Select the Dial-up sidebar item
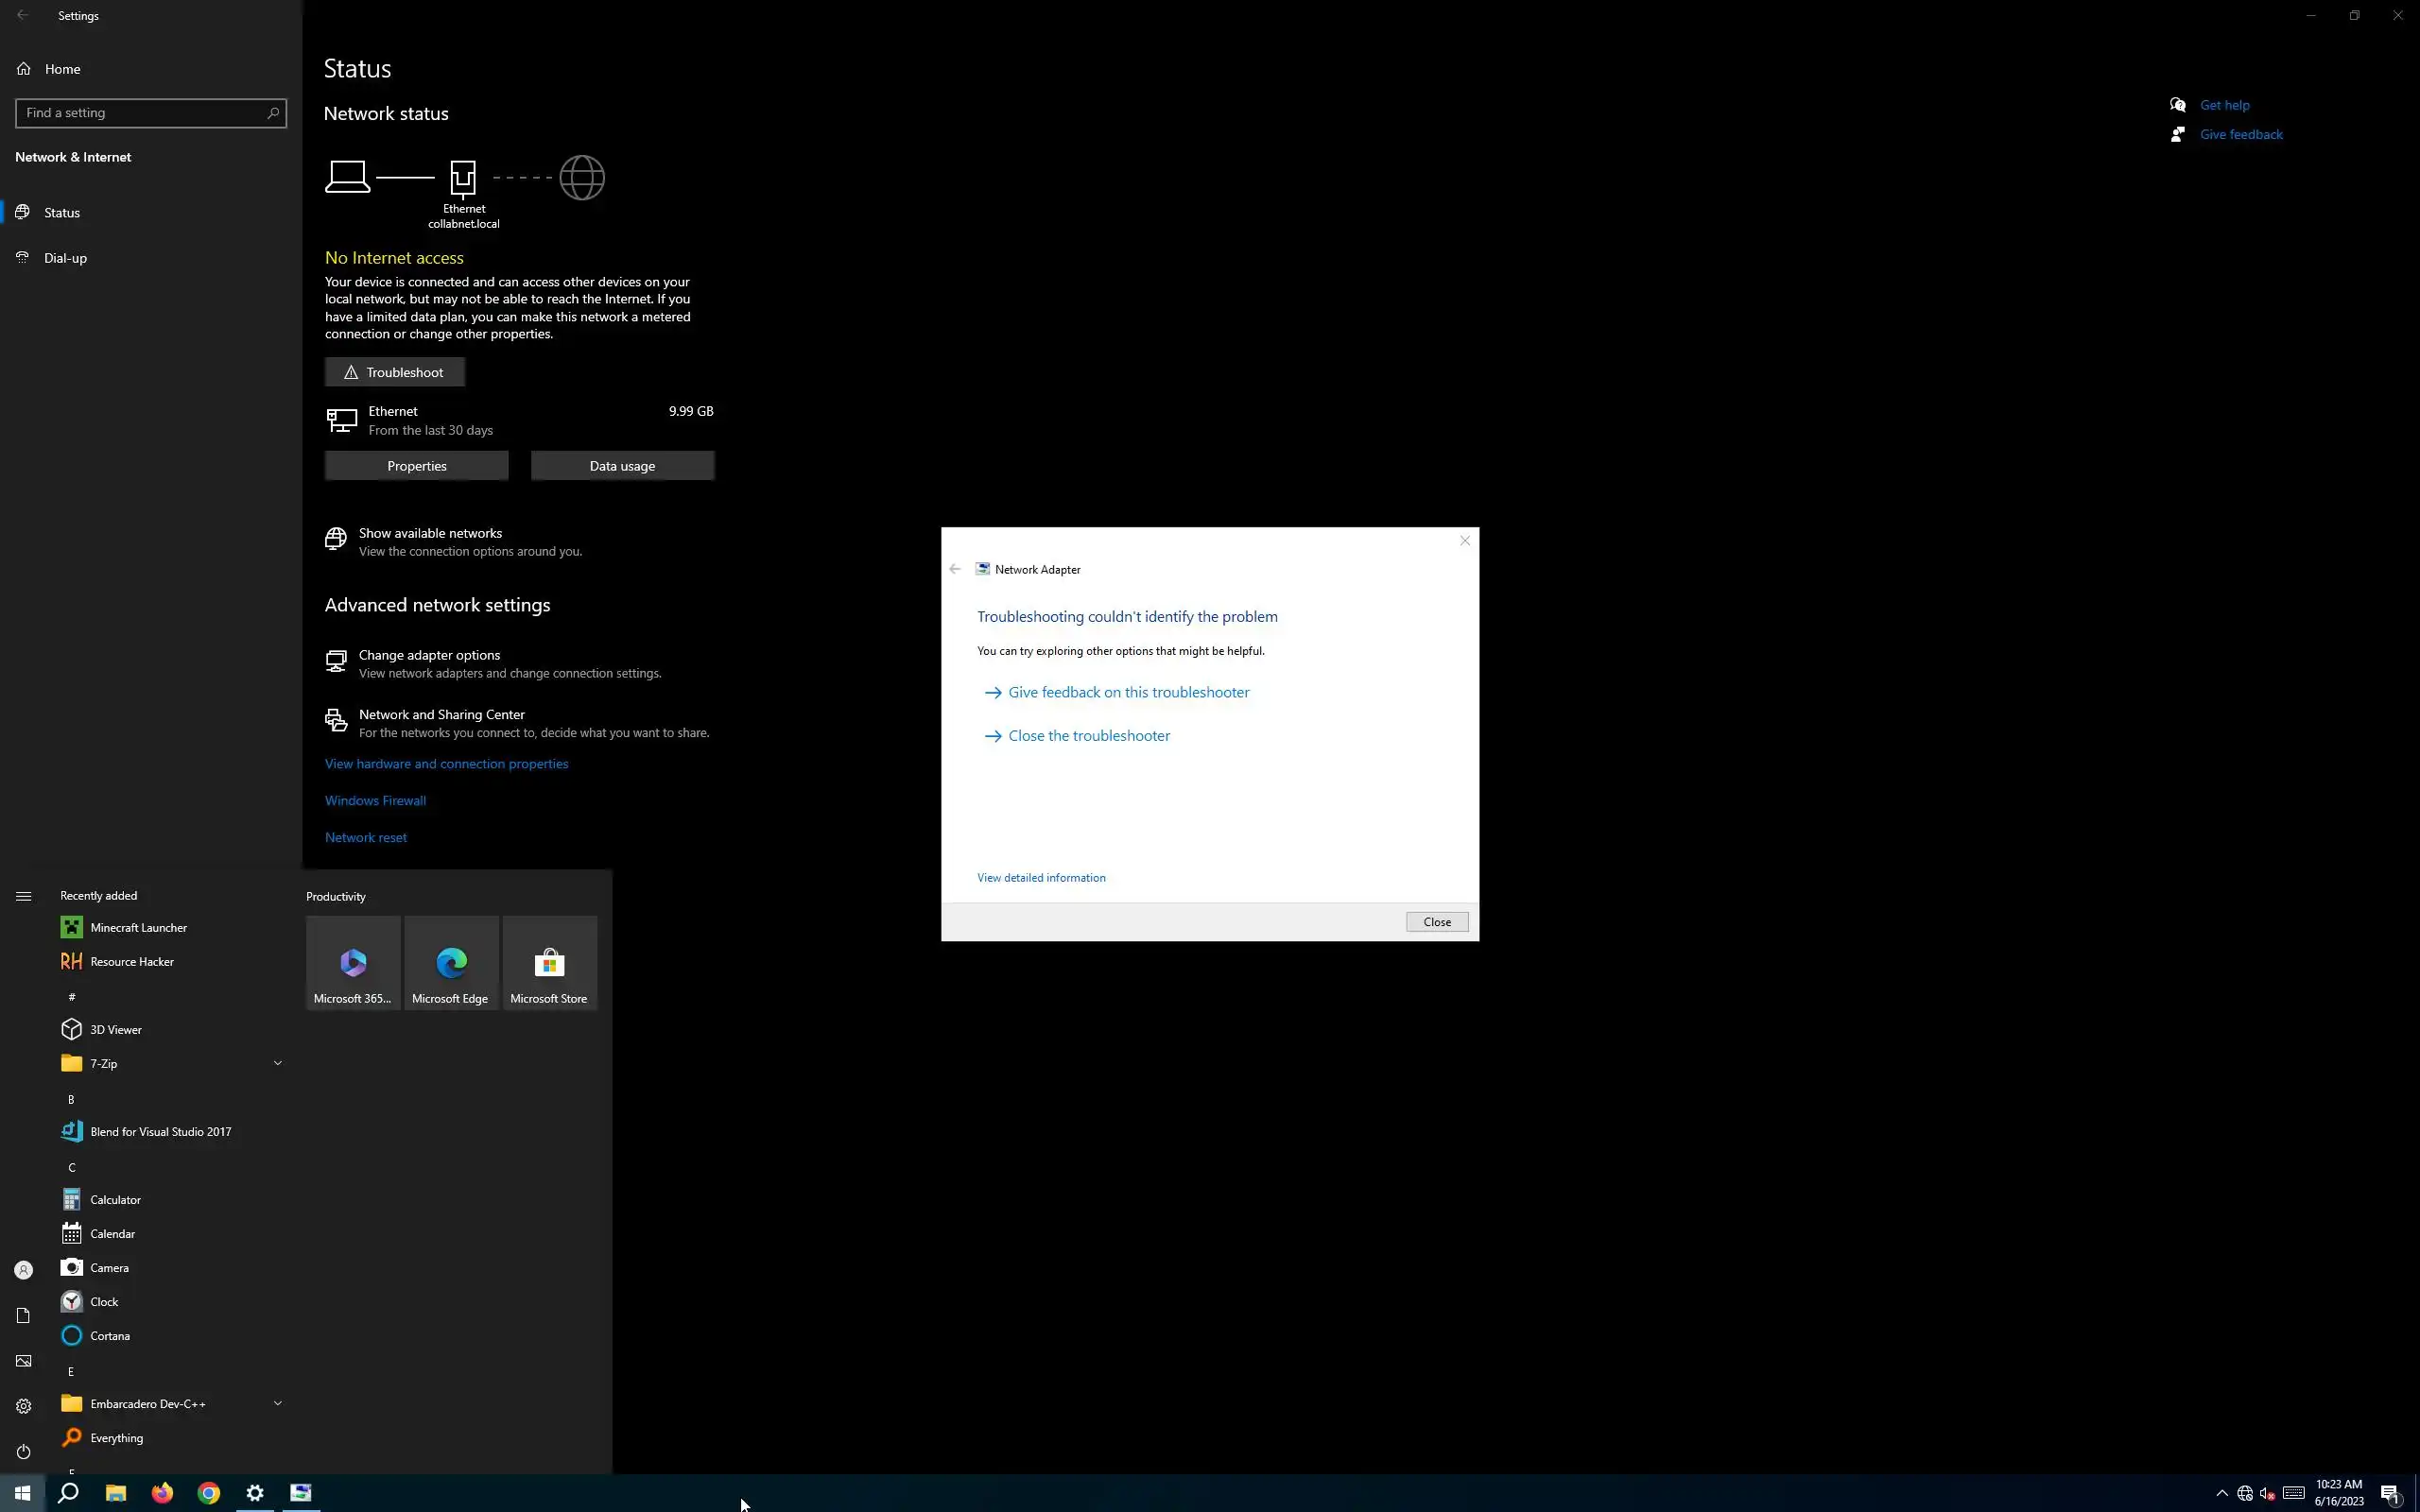The height and width of the screenshot is (1512, 2420). pyautogui.click(x=65, y=258)
